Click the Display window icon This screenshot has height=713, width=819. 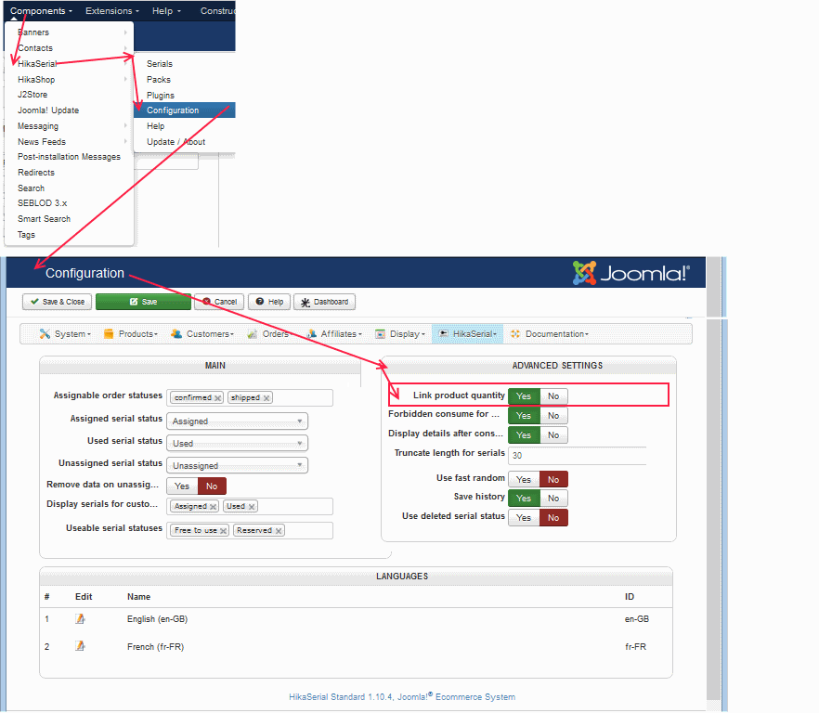click(x=381, y=334)
